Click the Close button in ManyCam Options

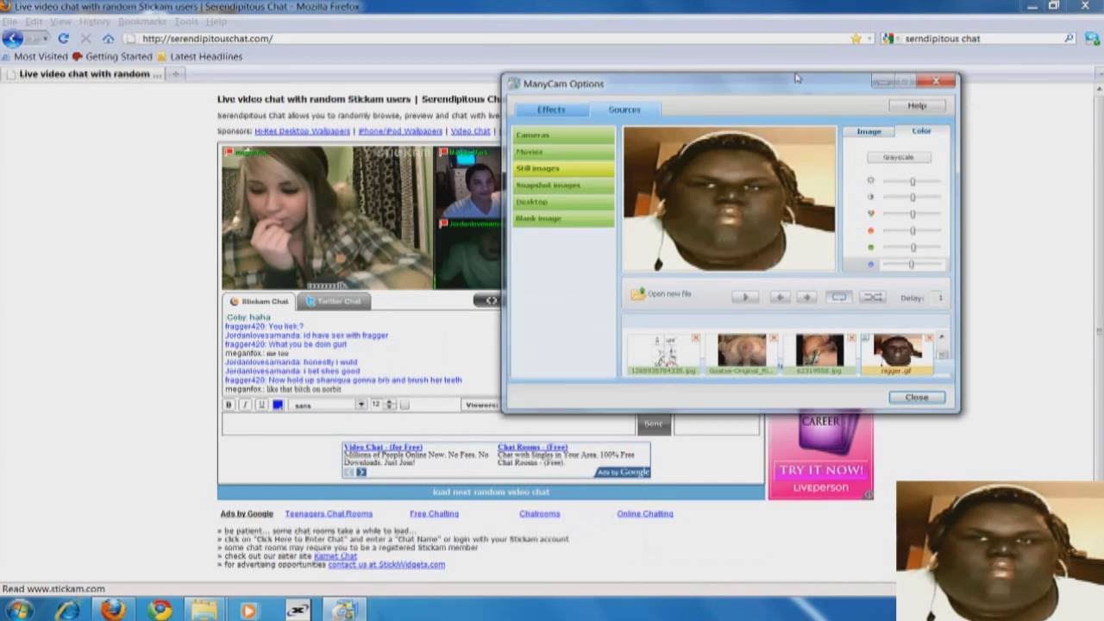pos(917,398)
